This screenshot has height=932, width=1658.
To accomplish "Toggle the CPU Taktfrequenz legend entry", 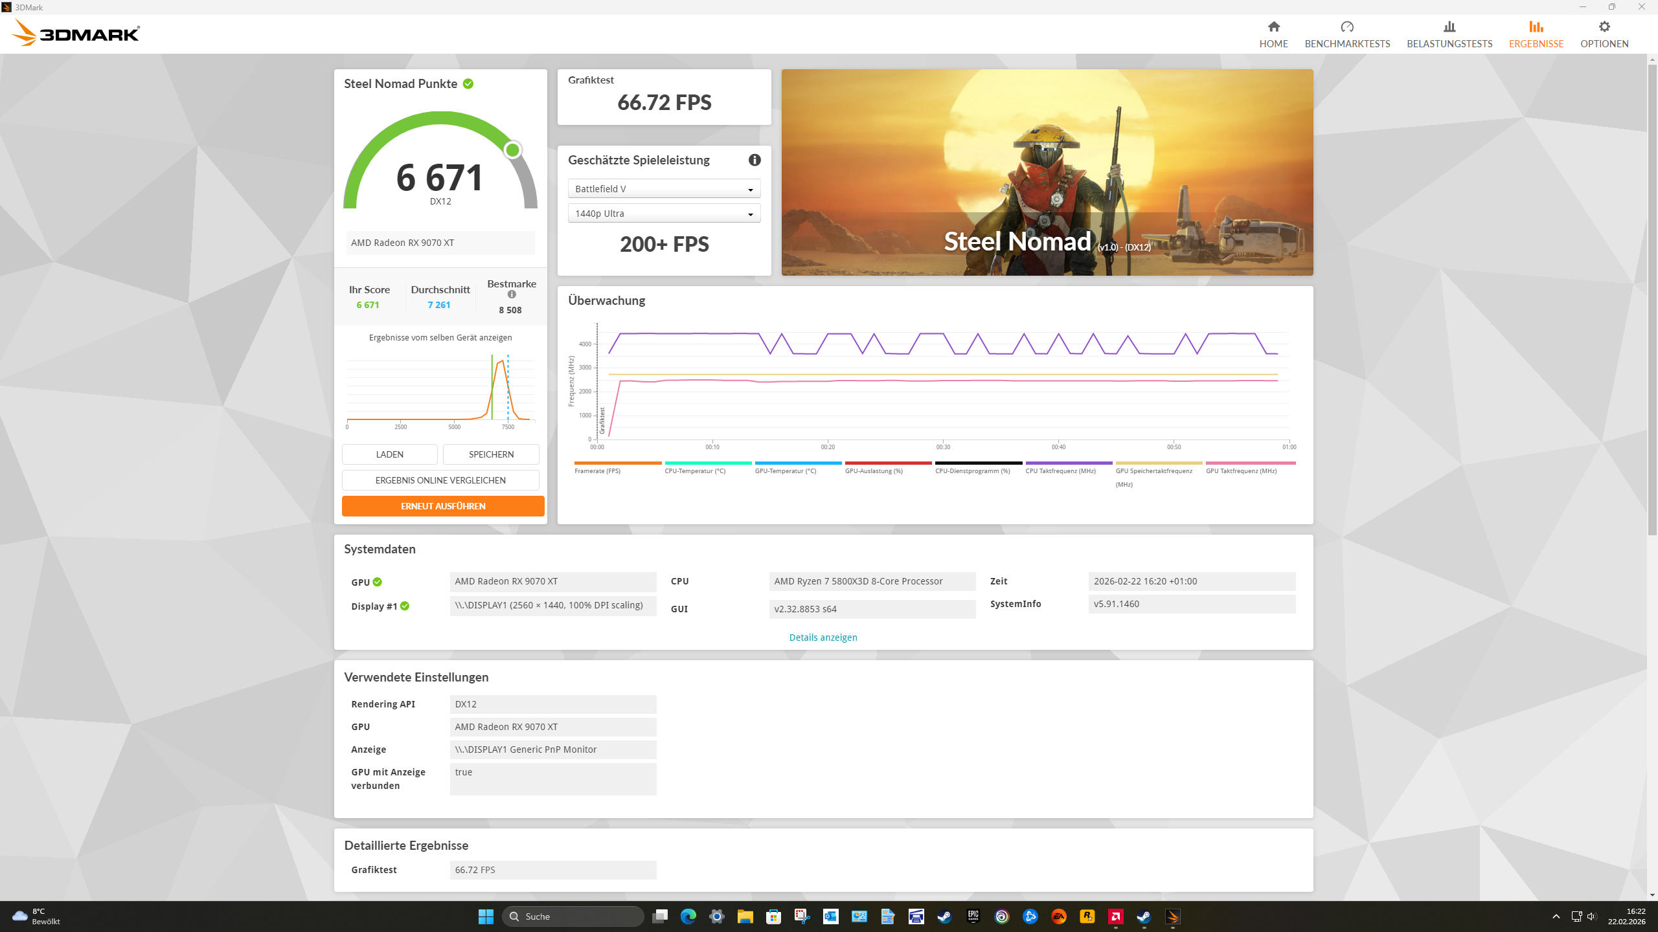I will pos(1069,463).
